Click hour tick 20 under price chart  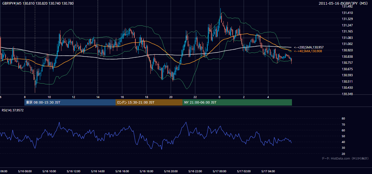tap(171, 97)
